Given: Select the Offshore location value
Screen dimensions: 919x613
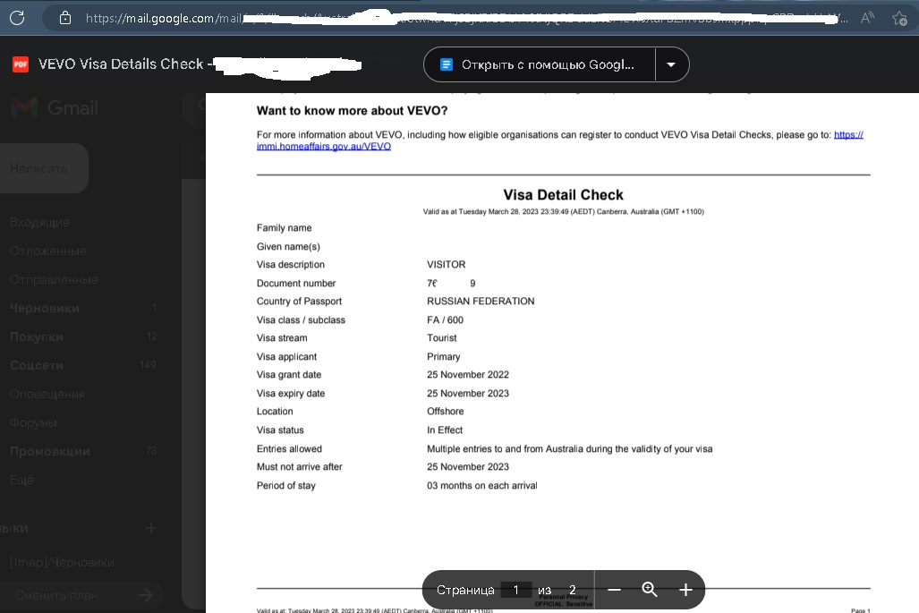Looking at the screenshot, I should point(445,412).
